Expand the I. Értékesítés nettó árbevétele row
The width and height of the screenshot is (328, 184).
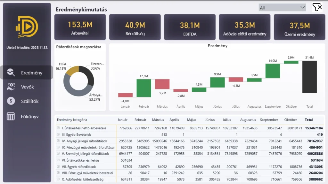click(x=58, y=128)
